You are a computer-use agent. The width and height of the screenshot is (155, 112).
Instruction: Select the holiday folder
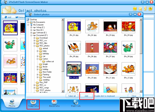click(45, 69)
